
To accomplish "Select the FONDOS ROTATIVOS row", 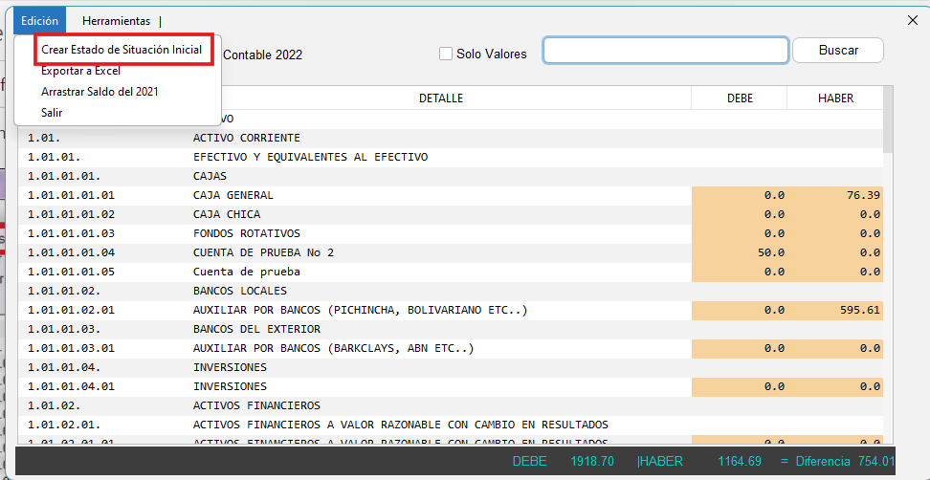I will click(x=247, y=233).
